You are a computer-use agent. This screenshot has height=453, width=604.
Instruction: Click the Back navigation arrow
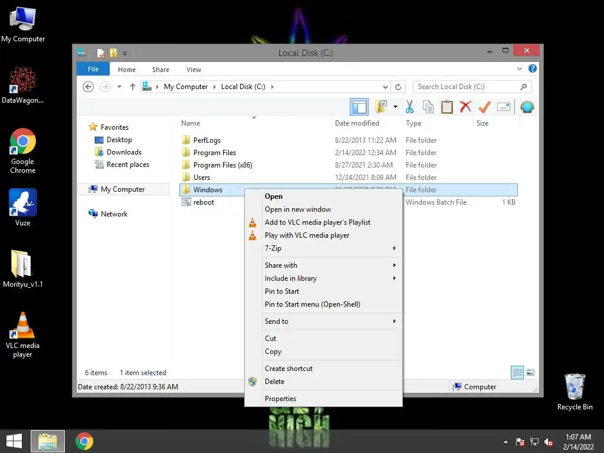(x=88, y=87)
